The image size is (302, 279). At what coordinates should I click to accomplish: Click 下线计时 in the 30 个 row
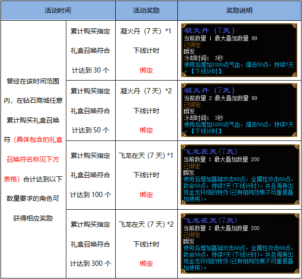click(146, 50)
